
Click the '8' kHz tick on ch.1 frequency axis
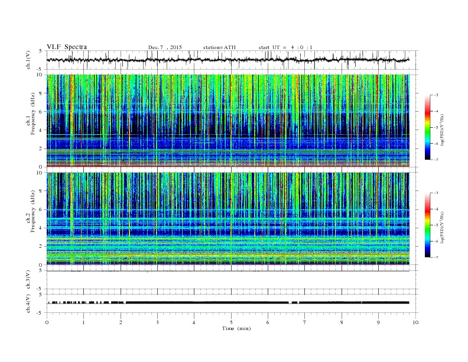coord(41,93)
